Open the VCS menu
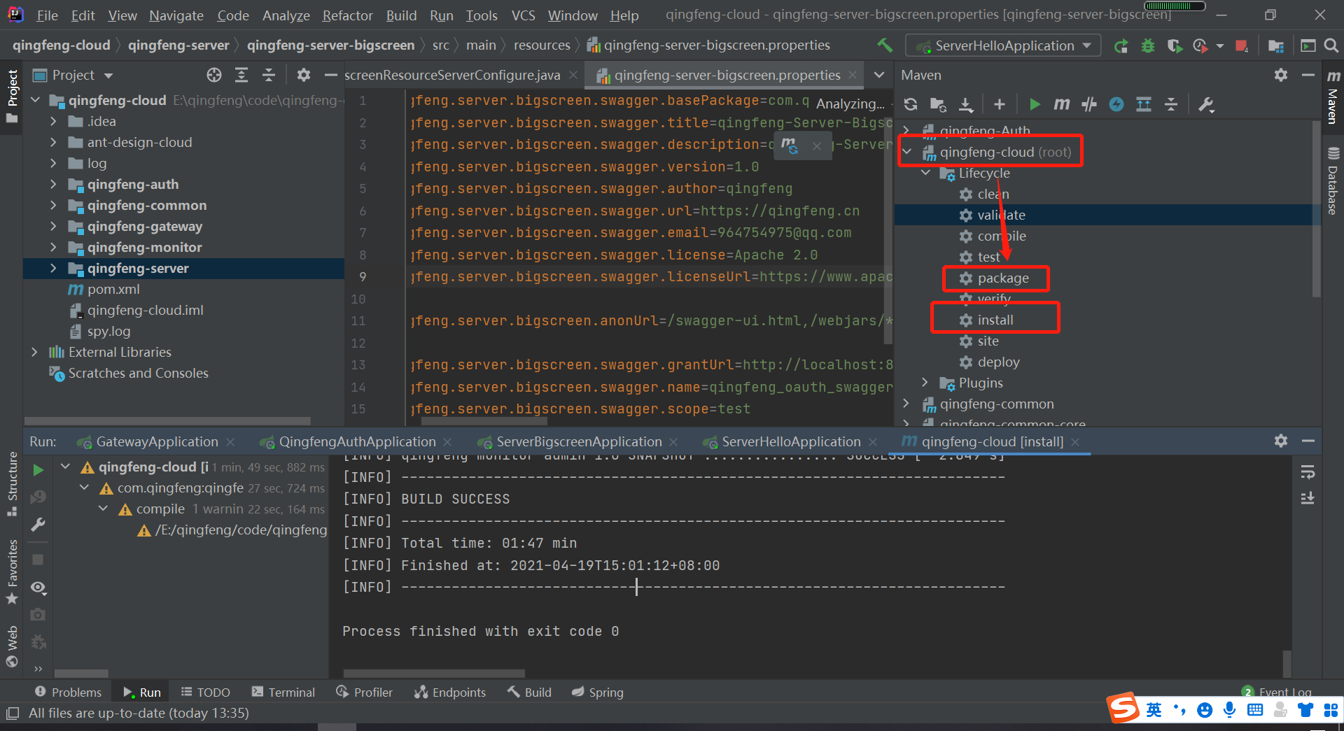The height and width of the screenshot is (731, 1344). [x=523, y=15]
